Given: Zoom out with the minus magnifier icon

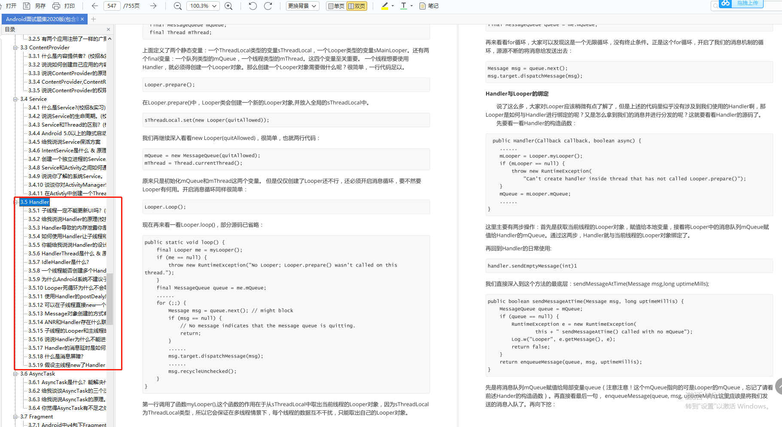Looking at the screenshot, I should click(x=177, y=6).
